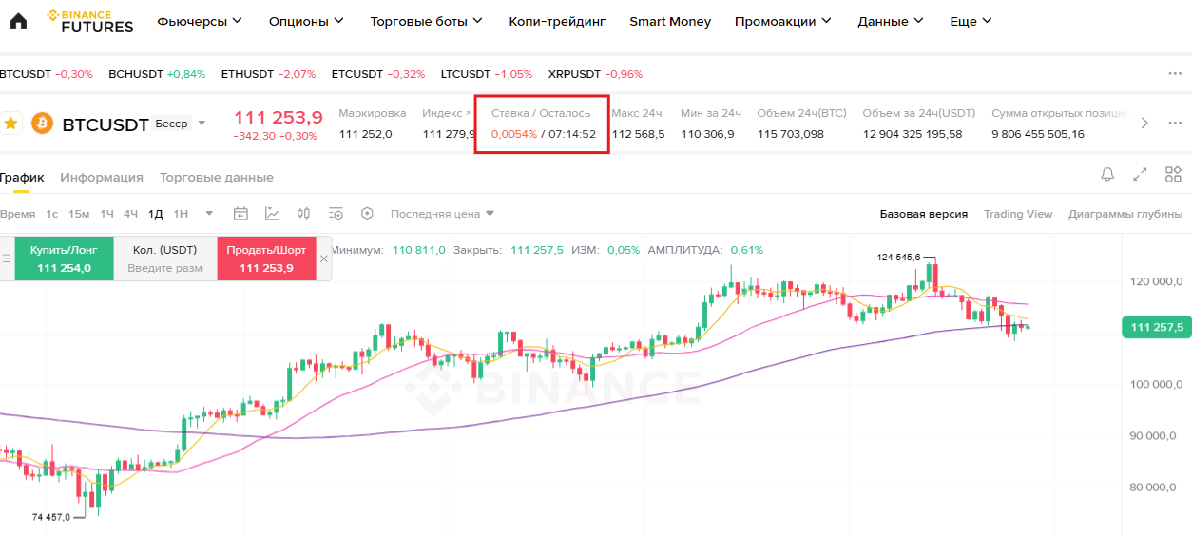Open Smart Money page

670,21
